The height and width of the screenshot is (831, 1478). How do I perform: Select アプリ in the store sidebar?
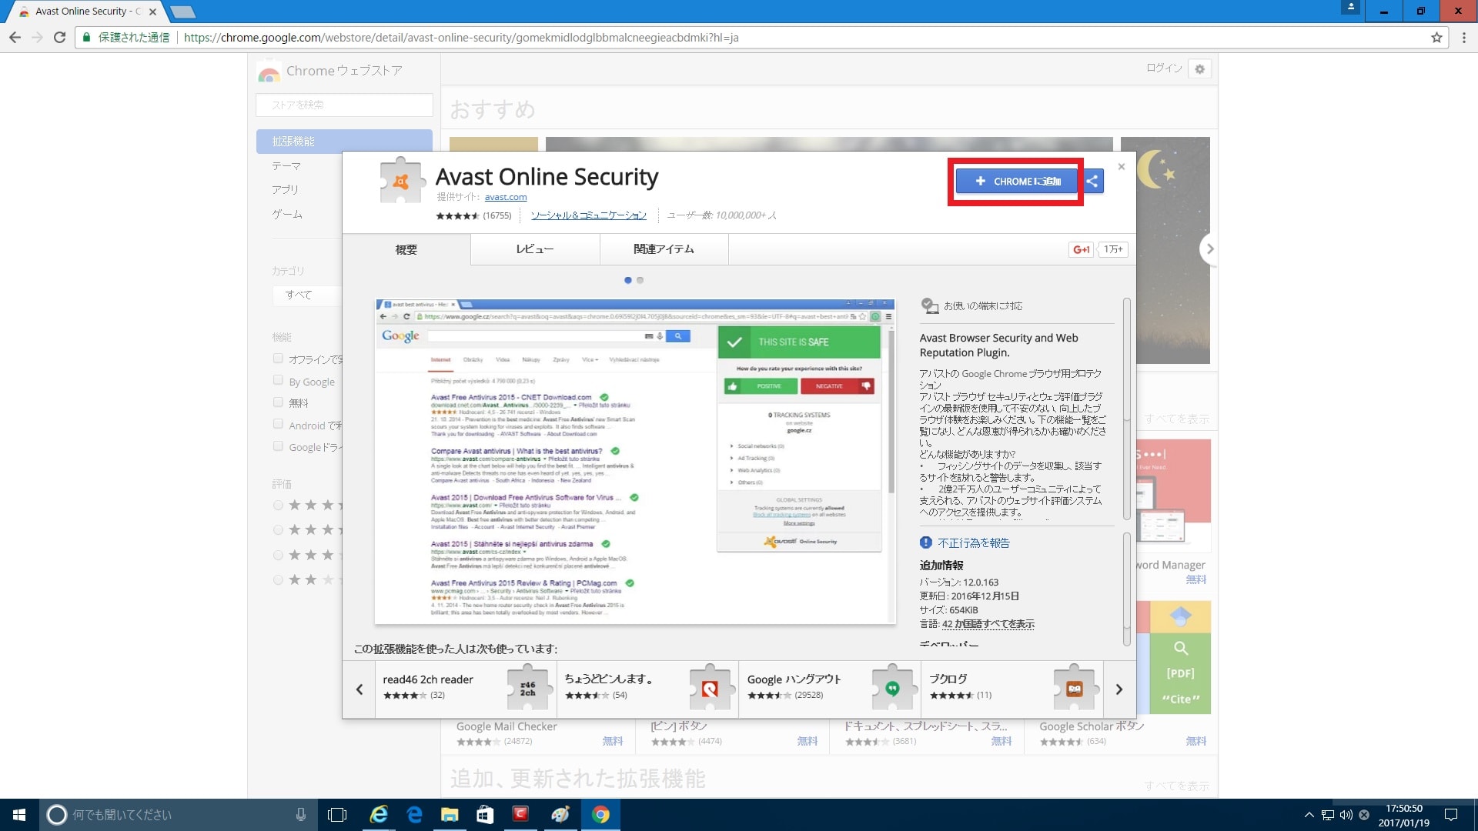285,189
